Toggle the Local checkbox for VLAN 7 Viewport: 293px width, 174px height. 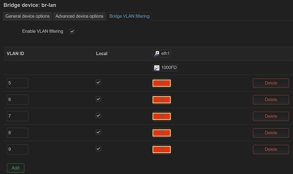(98, 116)
